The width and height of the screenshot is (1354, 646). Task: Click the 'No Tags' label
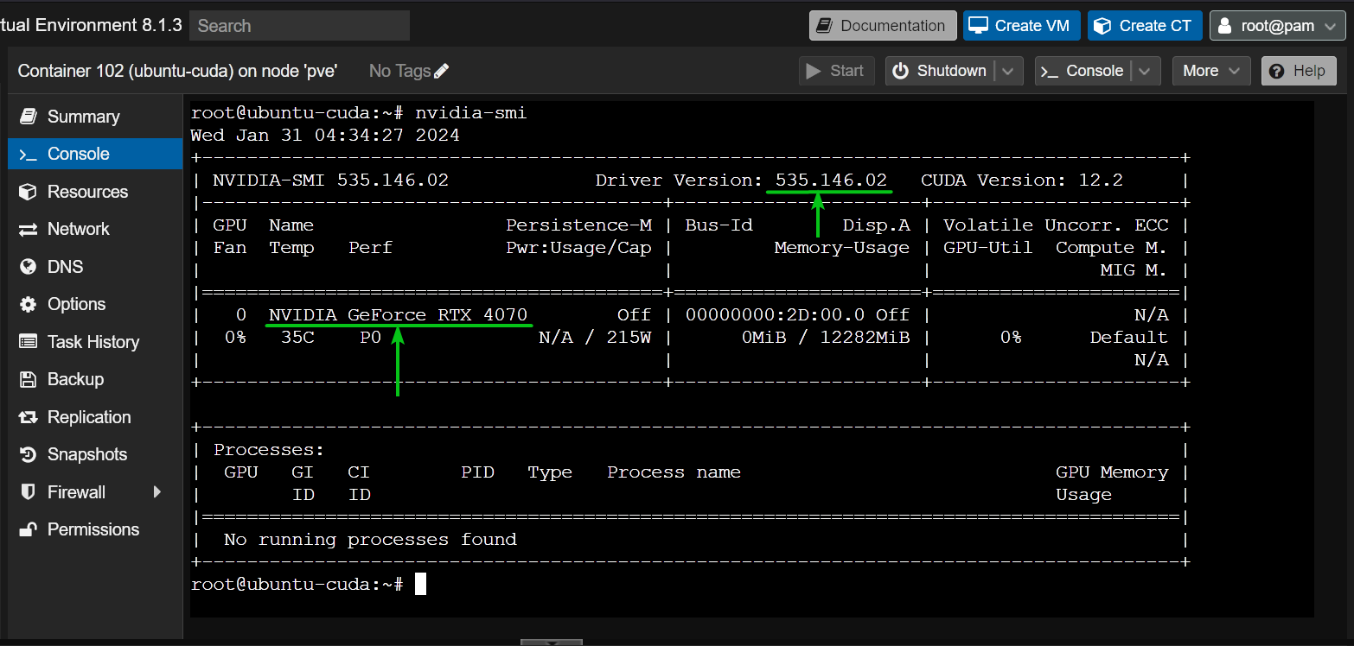[399, 71]
